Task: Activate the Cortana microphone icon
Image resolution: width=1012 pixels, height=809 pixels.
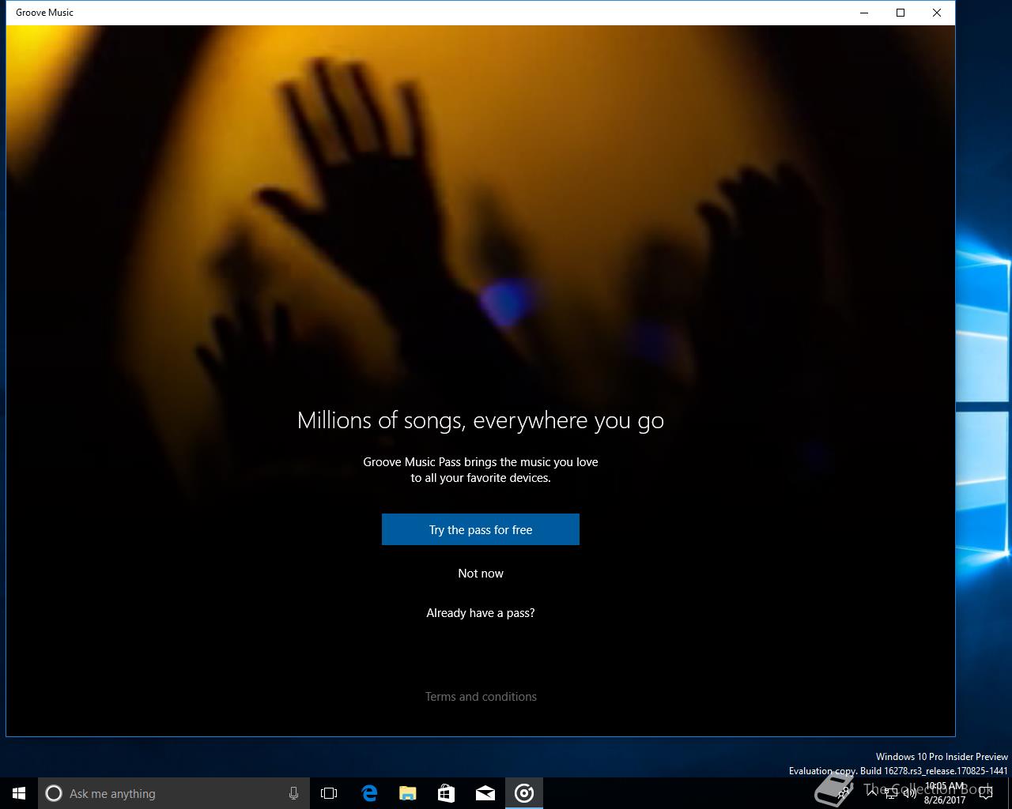Action: 293,793
